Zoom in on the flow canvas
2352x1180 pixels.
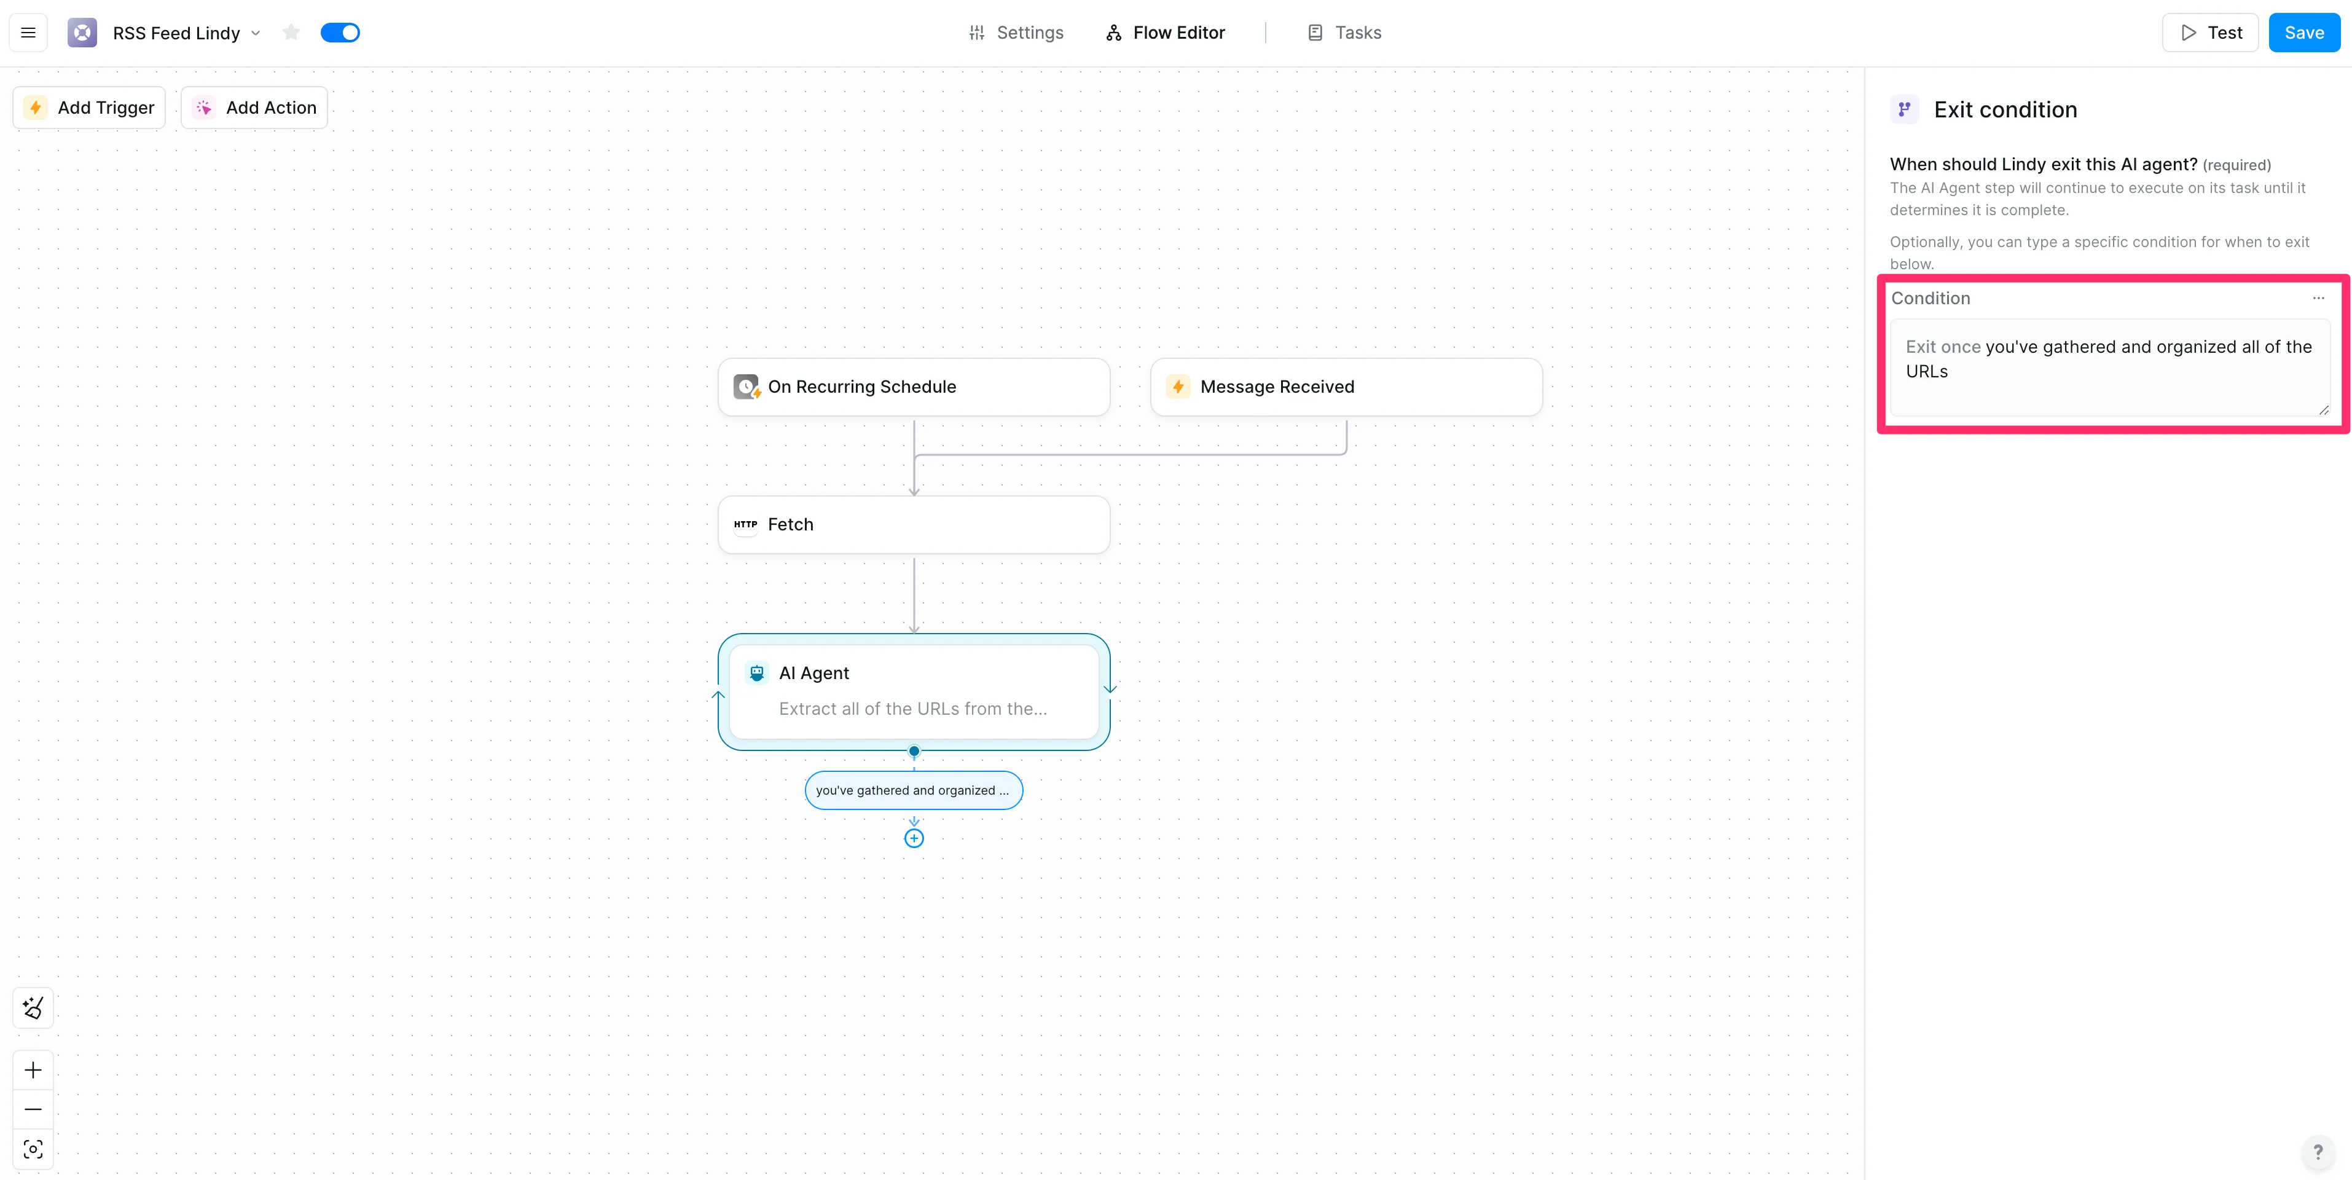(33, 1069)
